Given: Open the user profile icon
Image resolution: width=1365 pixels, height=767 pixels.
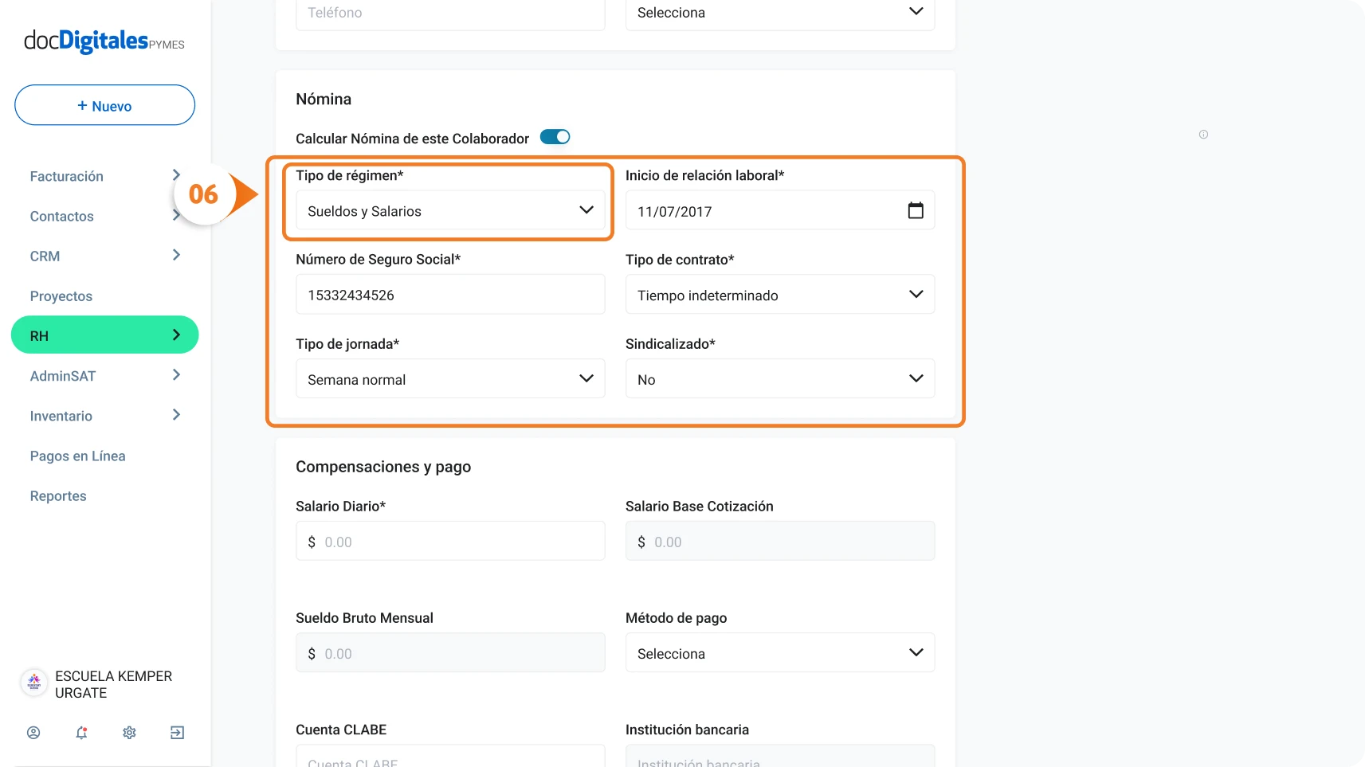Looking at the screenshot, I should point(33,733).
